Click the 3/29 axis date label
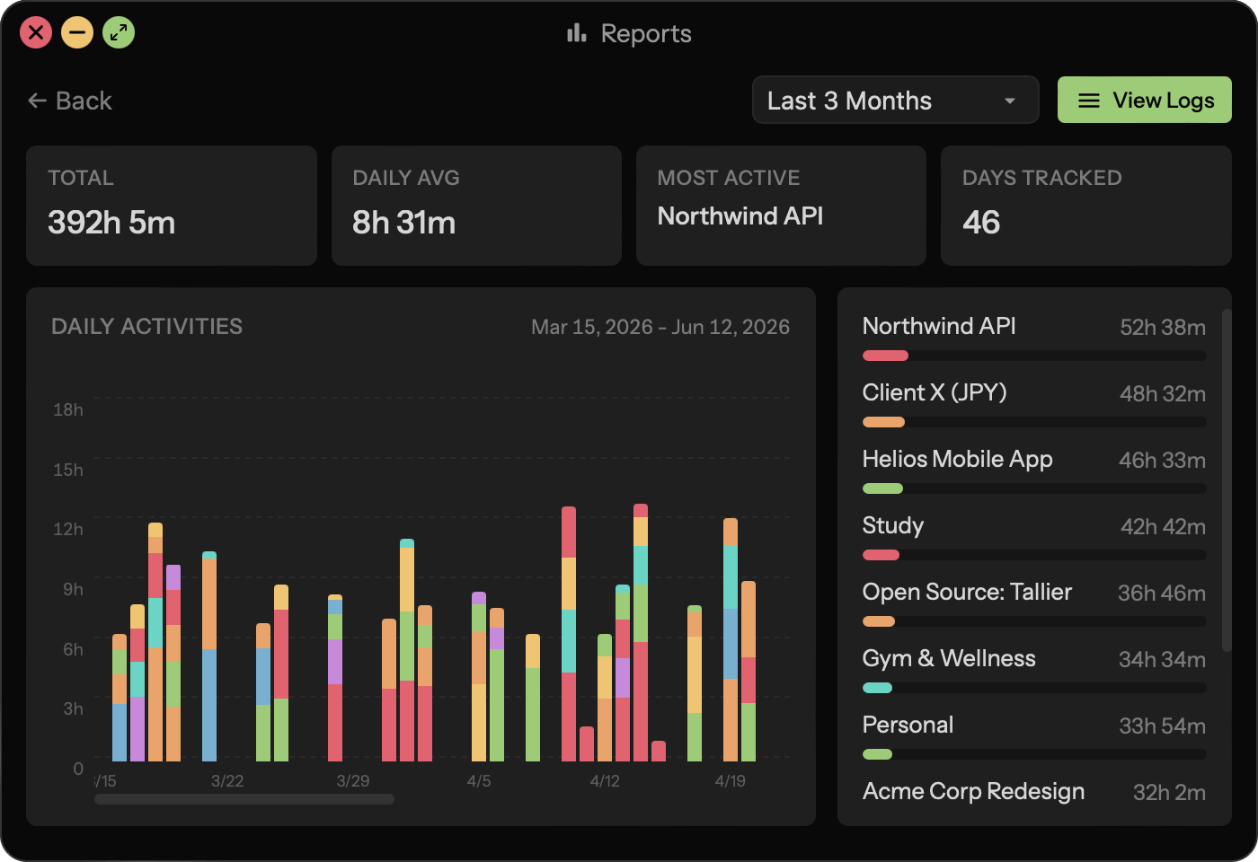The height and width of the screenshot is (862, 1258). pos(353,781)
